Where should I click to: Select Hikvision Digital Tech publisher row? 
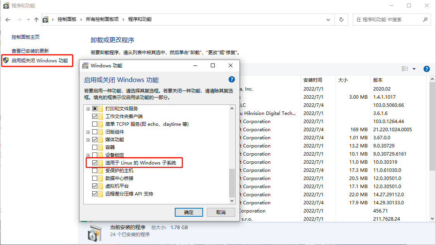coord(268,113)
